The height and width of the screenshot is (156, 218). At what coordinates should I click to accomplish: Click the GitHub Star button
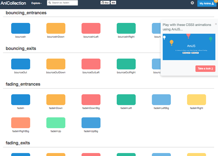click(105, 2)
